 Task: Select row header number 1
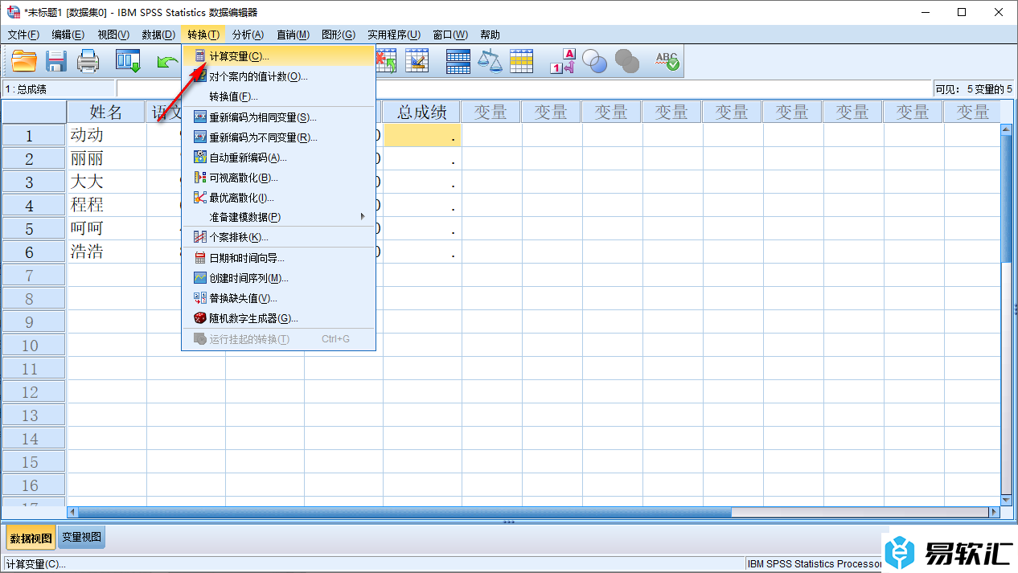34,135
